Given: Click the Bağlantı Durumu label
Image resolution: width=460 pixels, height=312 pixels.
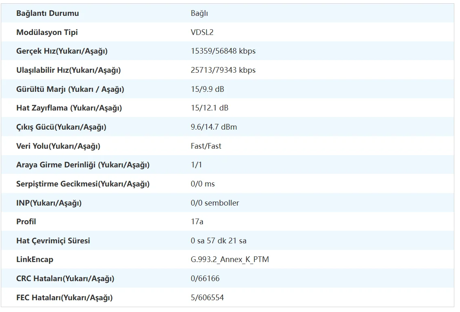Looking at the screenshot, I should (x=48, y=13).
